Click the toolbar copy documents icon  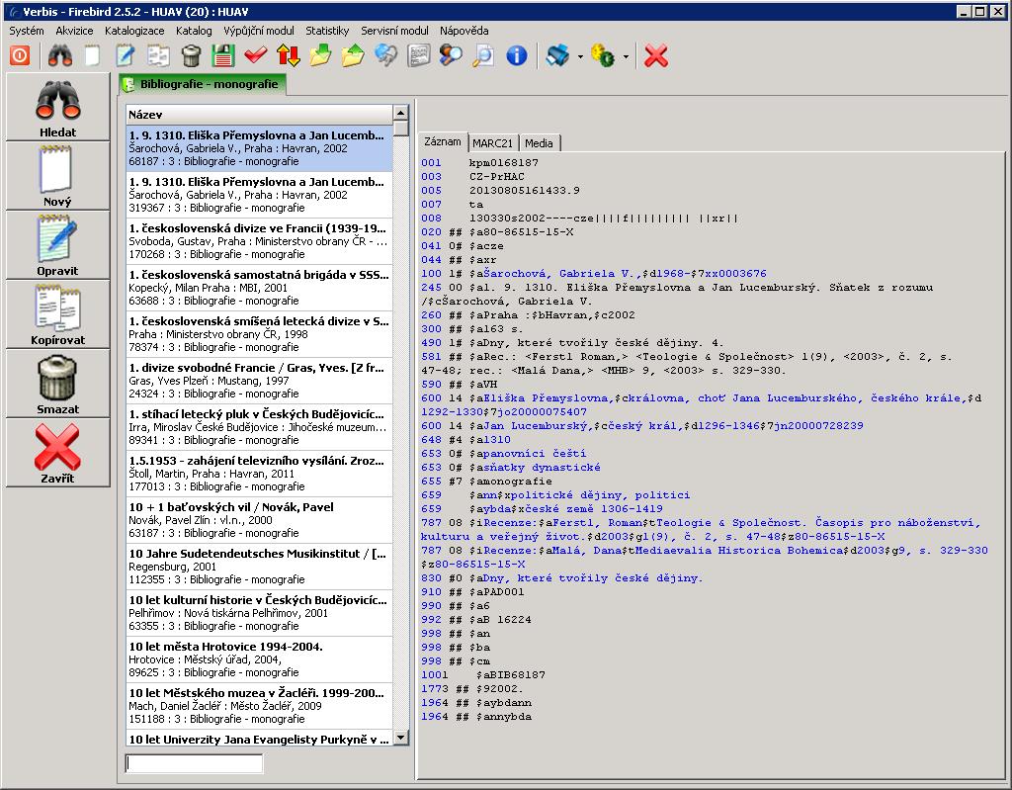tap(158, 55)
